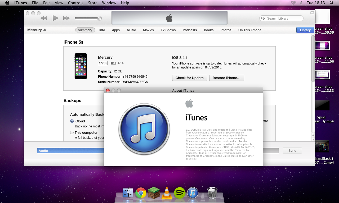
Task: Launch Google Chrome from the dock
Action: click(141, 193)
